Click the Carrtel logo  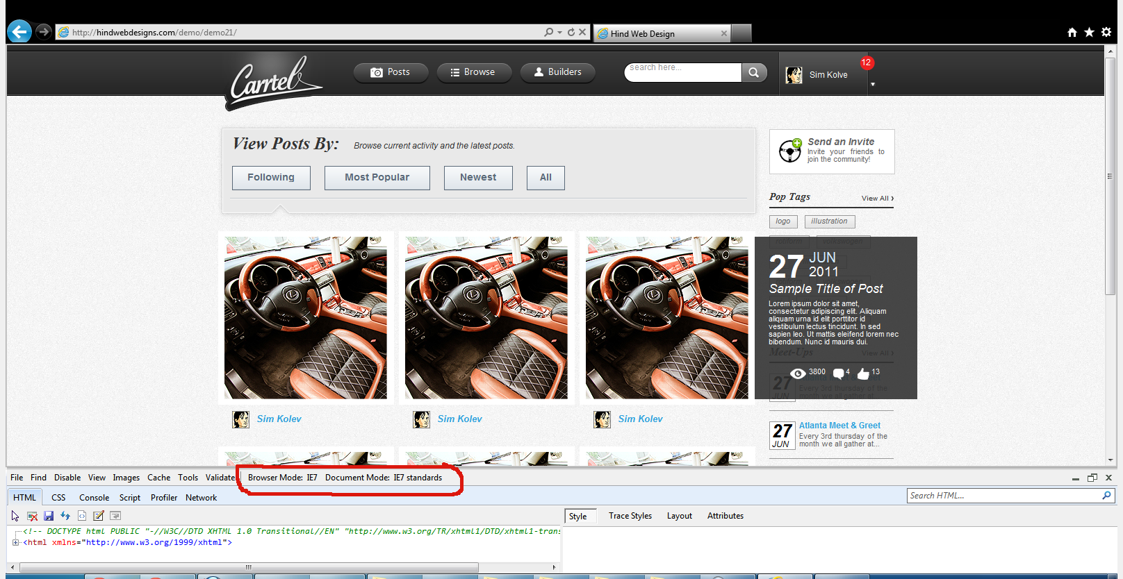(x=274, y=82)
